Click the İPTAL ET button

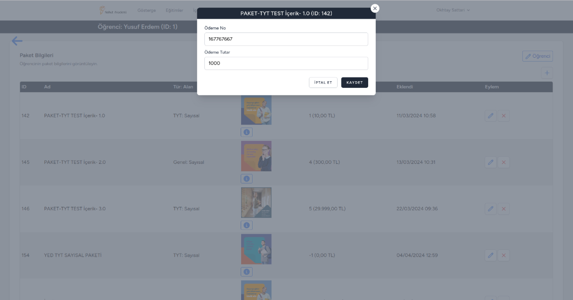click(x=323, y=83)
